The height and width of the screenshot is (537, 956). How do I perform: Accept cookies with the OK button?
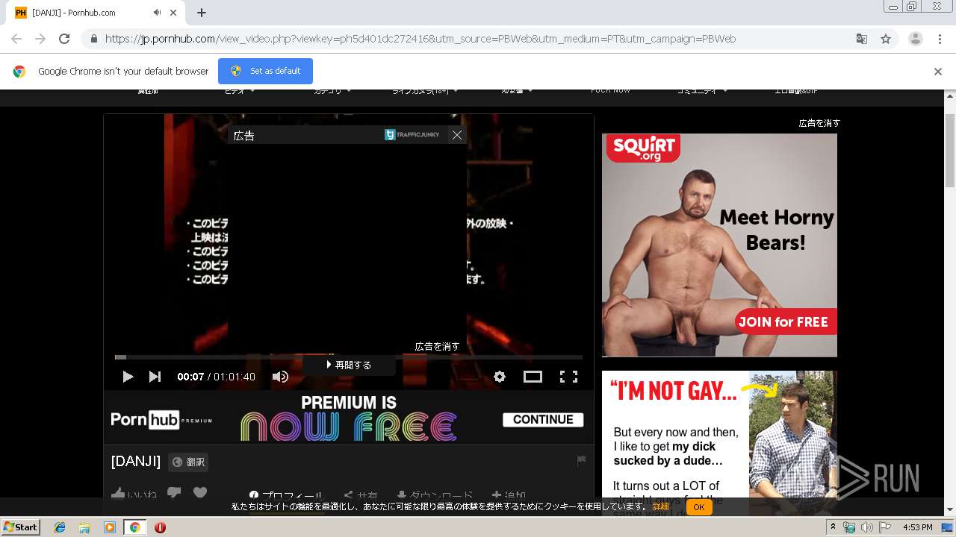coord(699,506)
